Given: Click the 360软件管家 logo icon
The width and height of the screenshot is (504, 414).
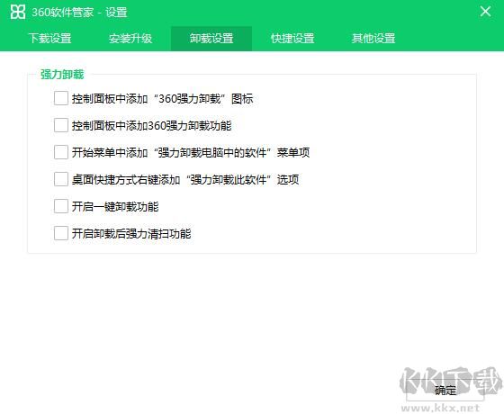Looking at the screenshot, I should click(18, 13).
